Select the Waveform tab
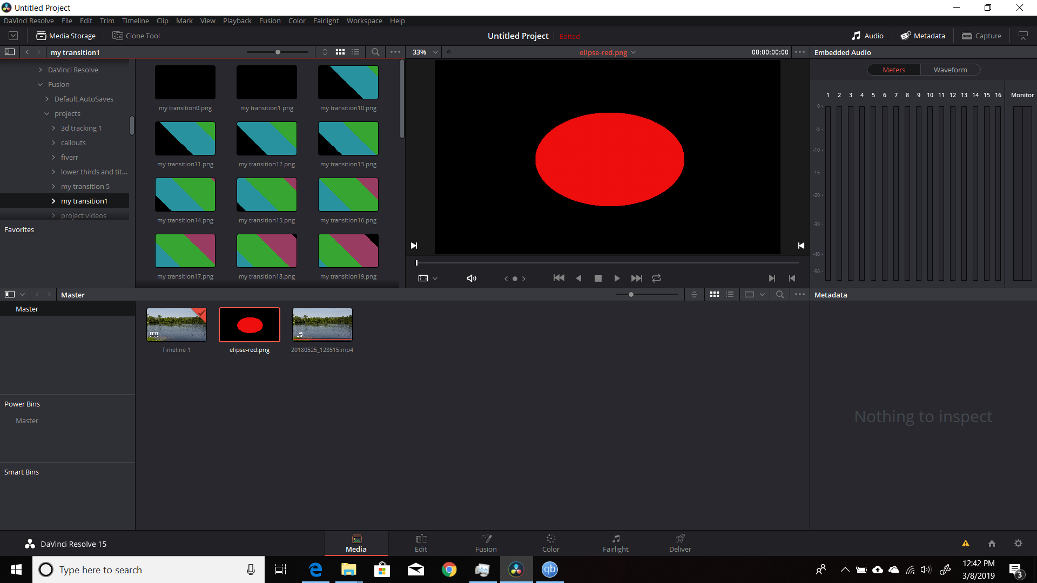This screenshot has height=583, width=1037. click(x=951, y=70)
